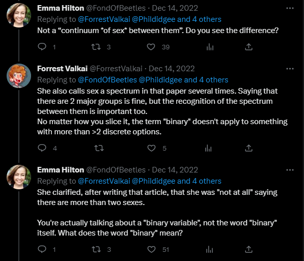The image size is (304, 261).
Task: Like the tweet with 39 likes
Action: 151,47
